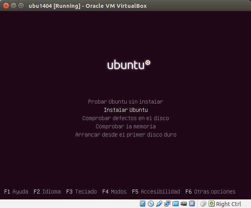
Task: Click the video capture camera icon
Action: [184, 204]
